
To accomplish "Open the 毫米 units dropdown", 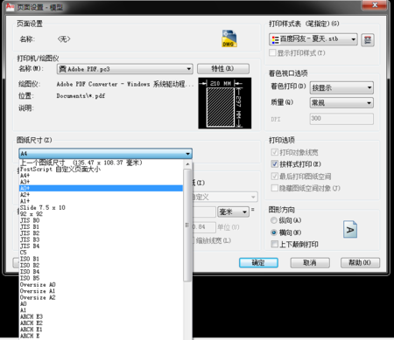I will (233, 212).
